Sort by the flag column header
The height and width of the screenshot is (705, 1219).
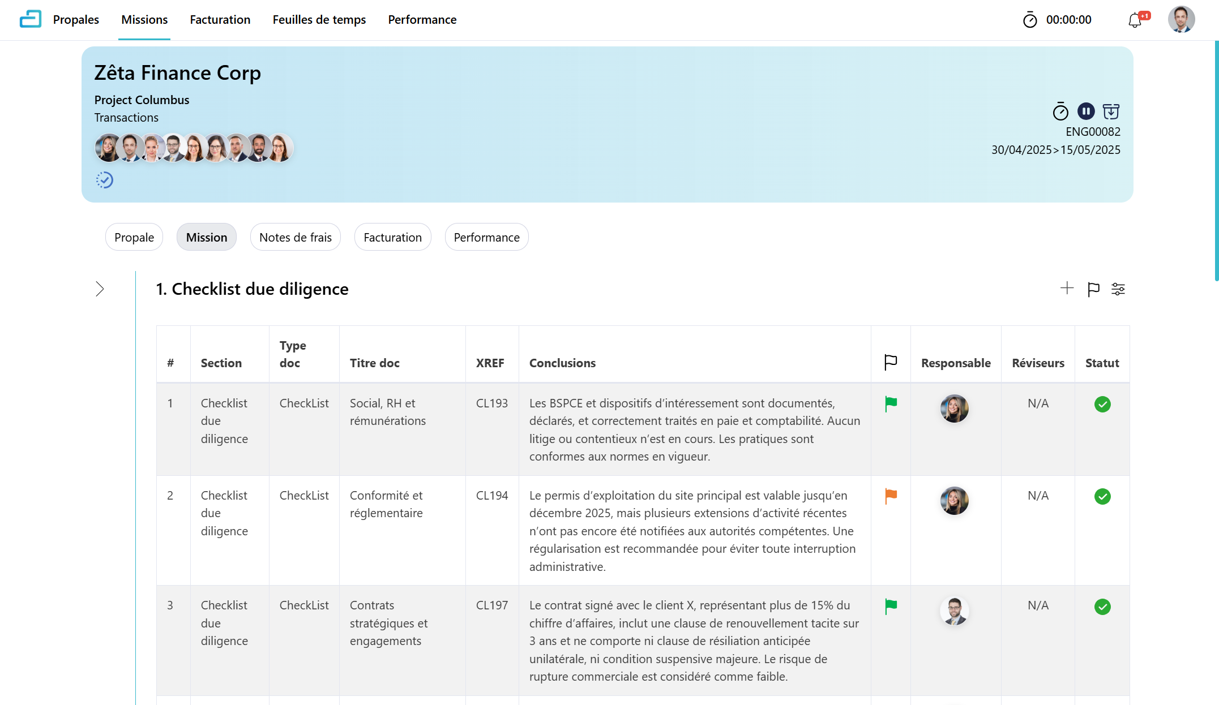891,362
